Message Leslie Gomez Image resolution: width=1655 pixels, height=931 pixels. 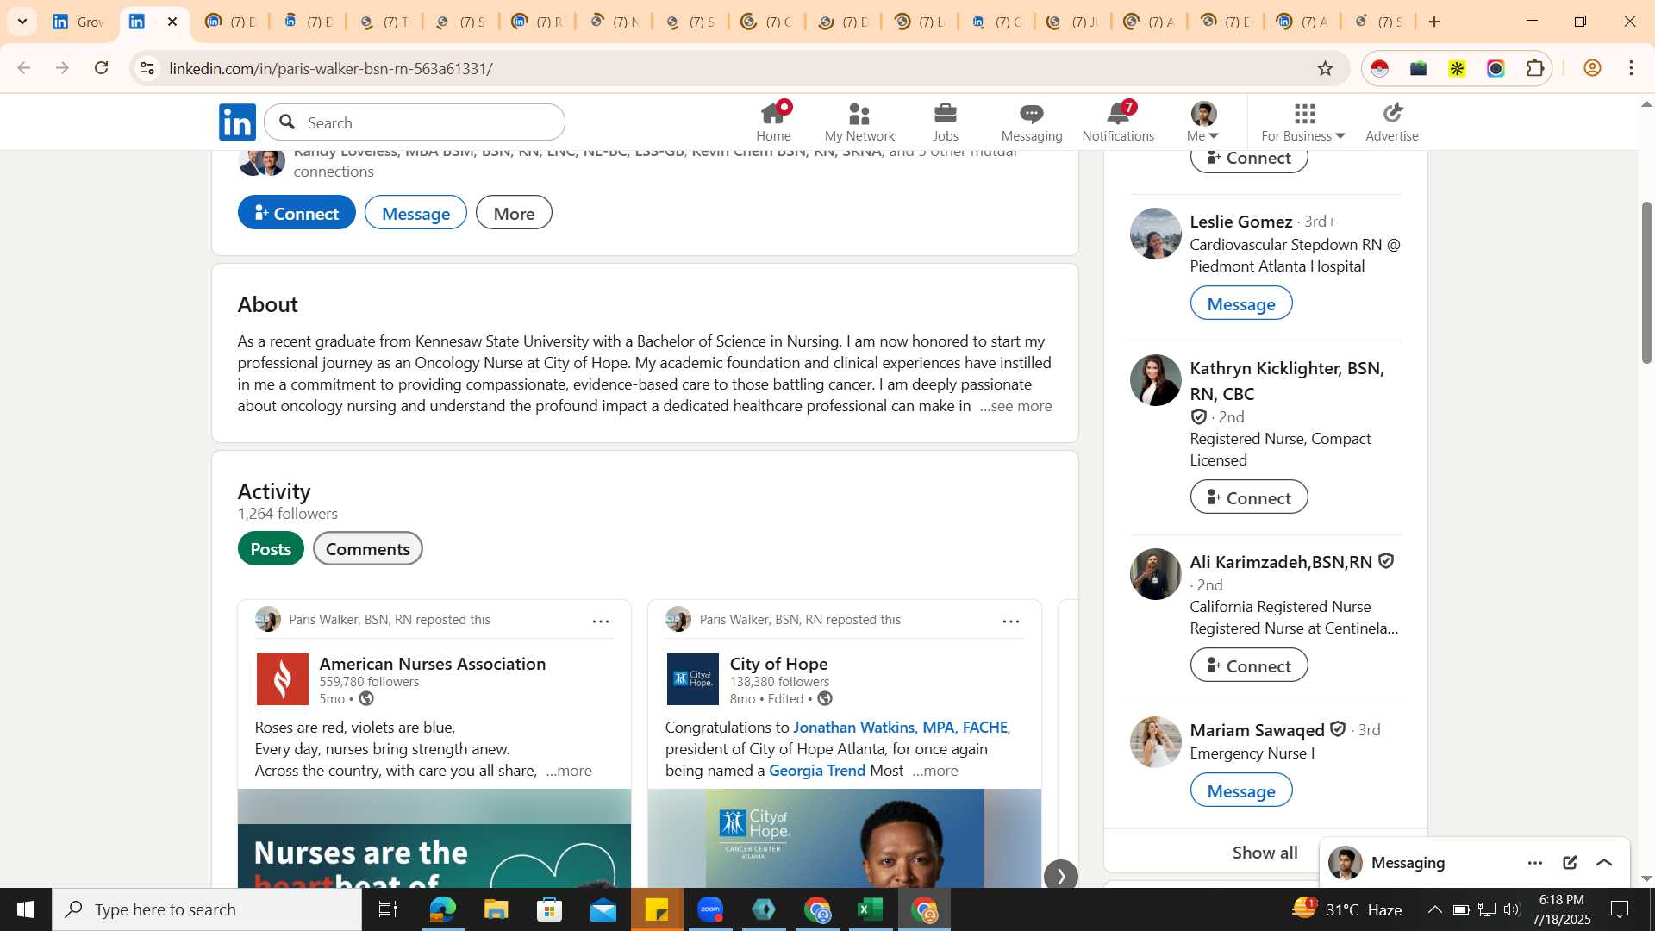coord(1241,303)
